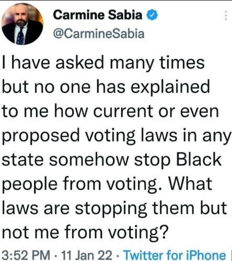232x261 pixels.
Task: Open the Twitter for iPhone source link
Action: (x=175, y=255)
